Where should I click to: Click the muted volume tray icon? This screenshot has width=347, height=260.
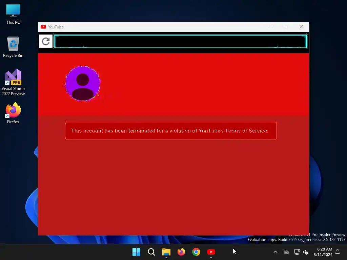[306, 252]
